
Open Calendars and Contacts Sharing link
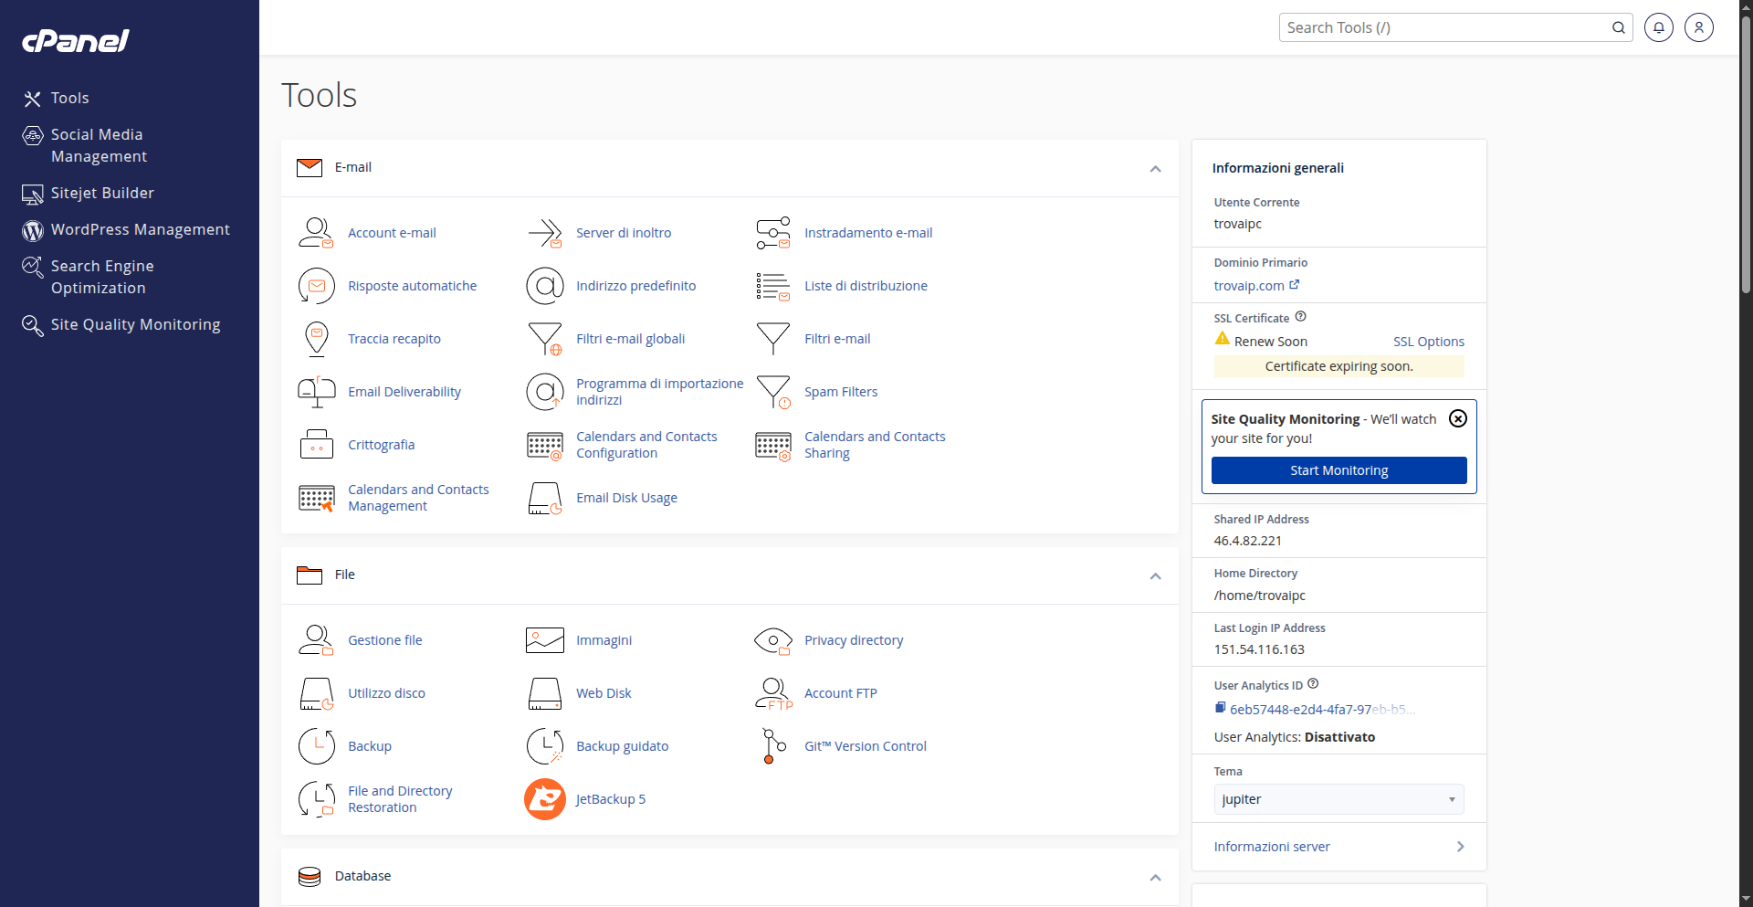(875, 445)
